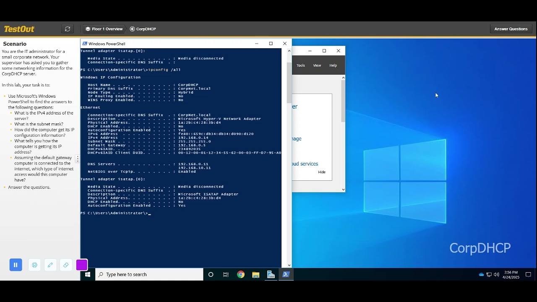Screen dimensions: 537x302
Task: Click Server Manager scrollbar down arrow
Action: coord(343,190)
